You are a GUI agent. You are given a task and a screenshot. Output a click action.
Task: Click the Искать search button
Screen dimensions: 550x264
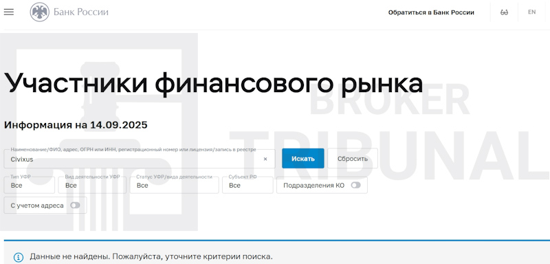pyautogui.click(x=303, y=159)
